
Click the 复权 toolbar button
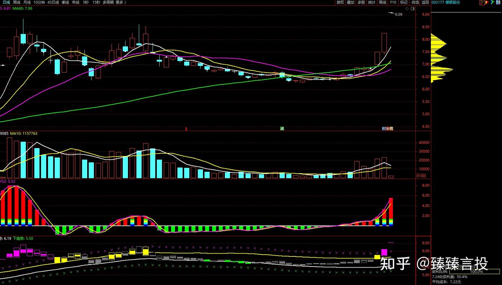click(340, 2)
